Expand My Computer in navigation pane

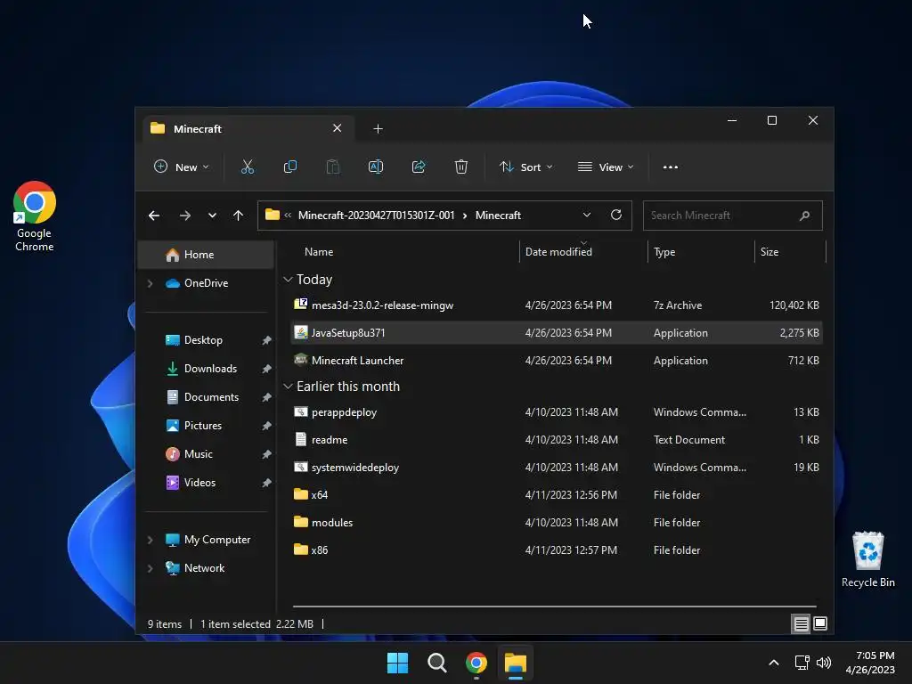pos(150,540)
